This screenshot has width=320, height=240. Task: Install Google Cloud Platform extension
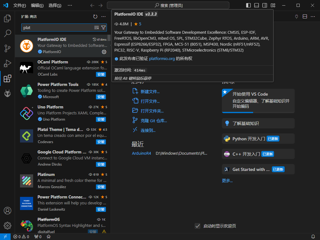coord(101,164)
